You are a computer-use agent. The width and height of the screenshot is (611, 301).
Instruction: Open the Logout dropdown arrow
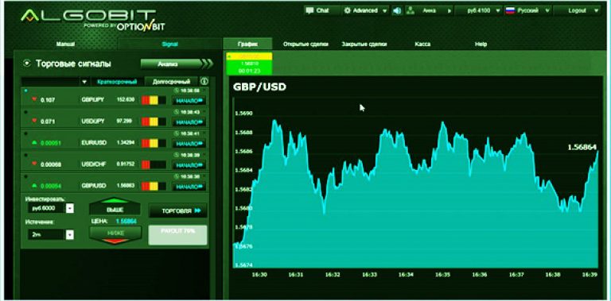tap(596, 11)
